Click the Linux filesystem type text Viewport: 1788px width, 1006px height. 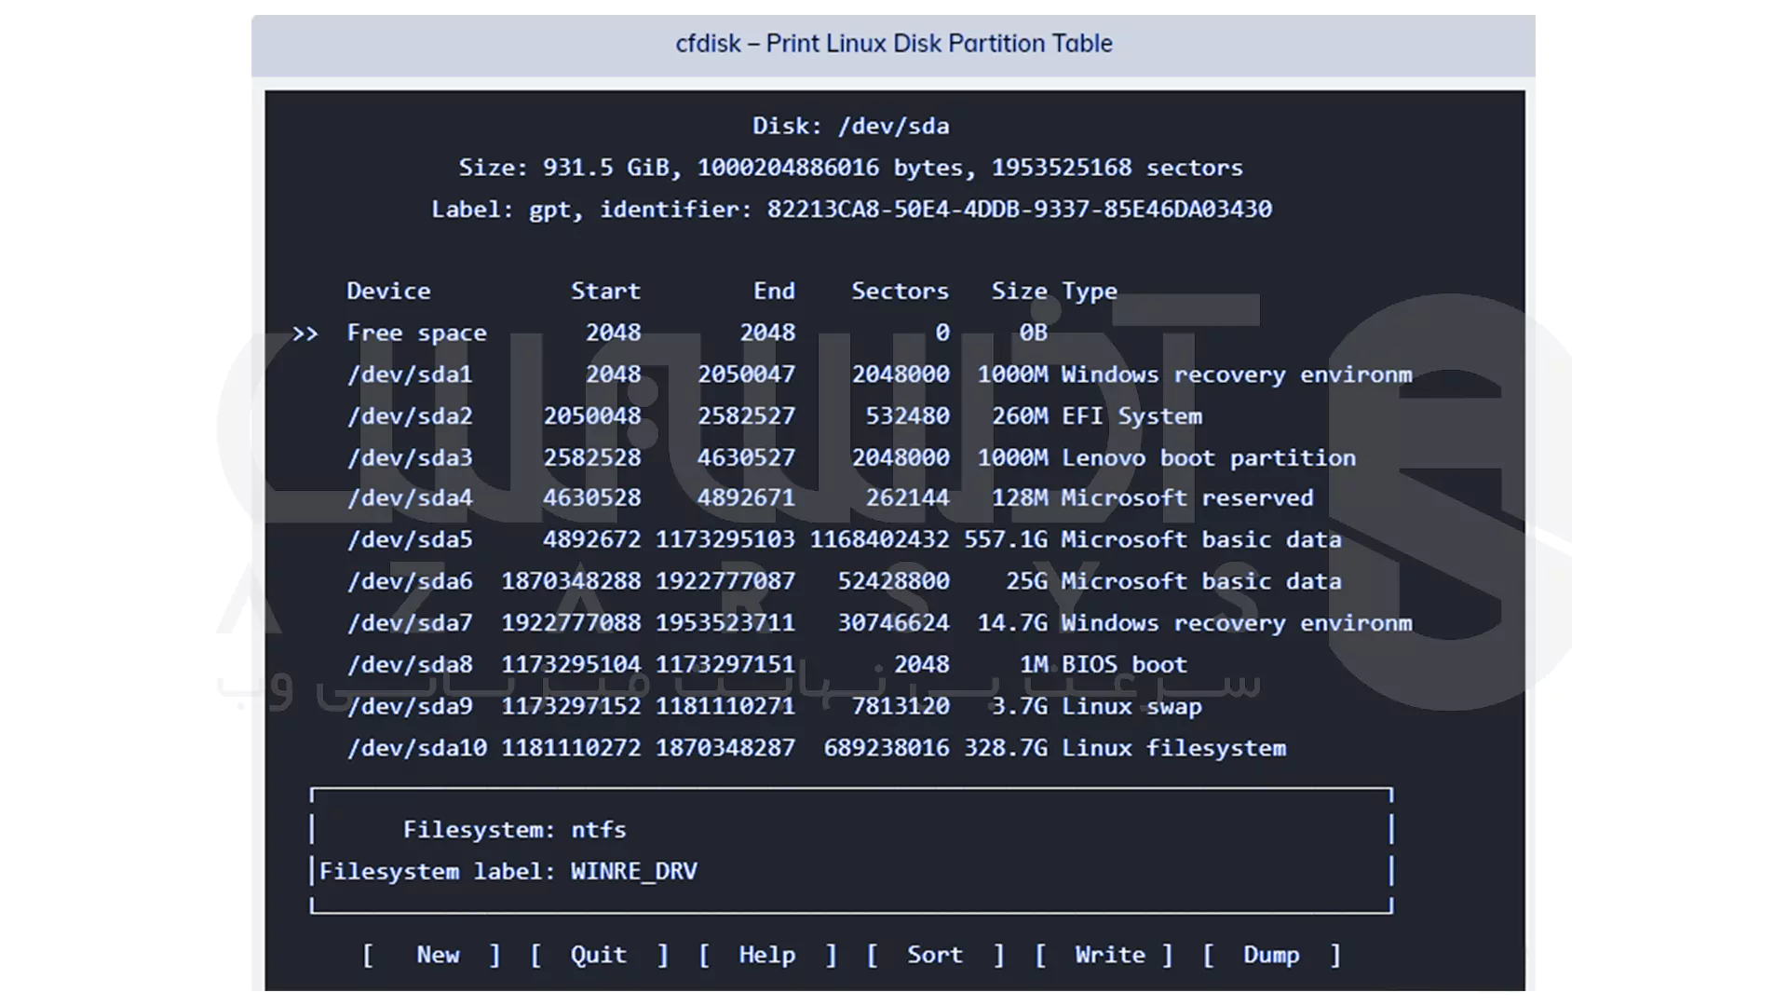[1173, 749]
